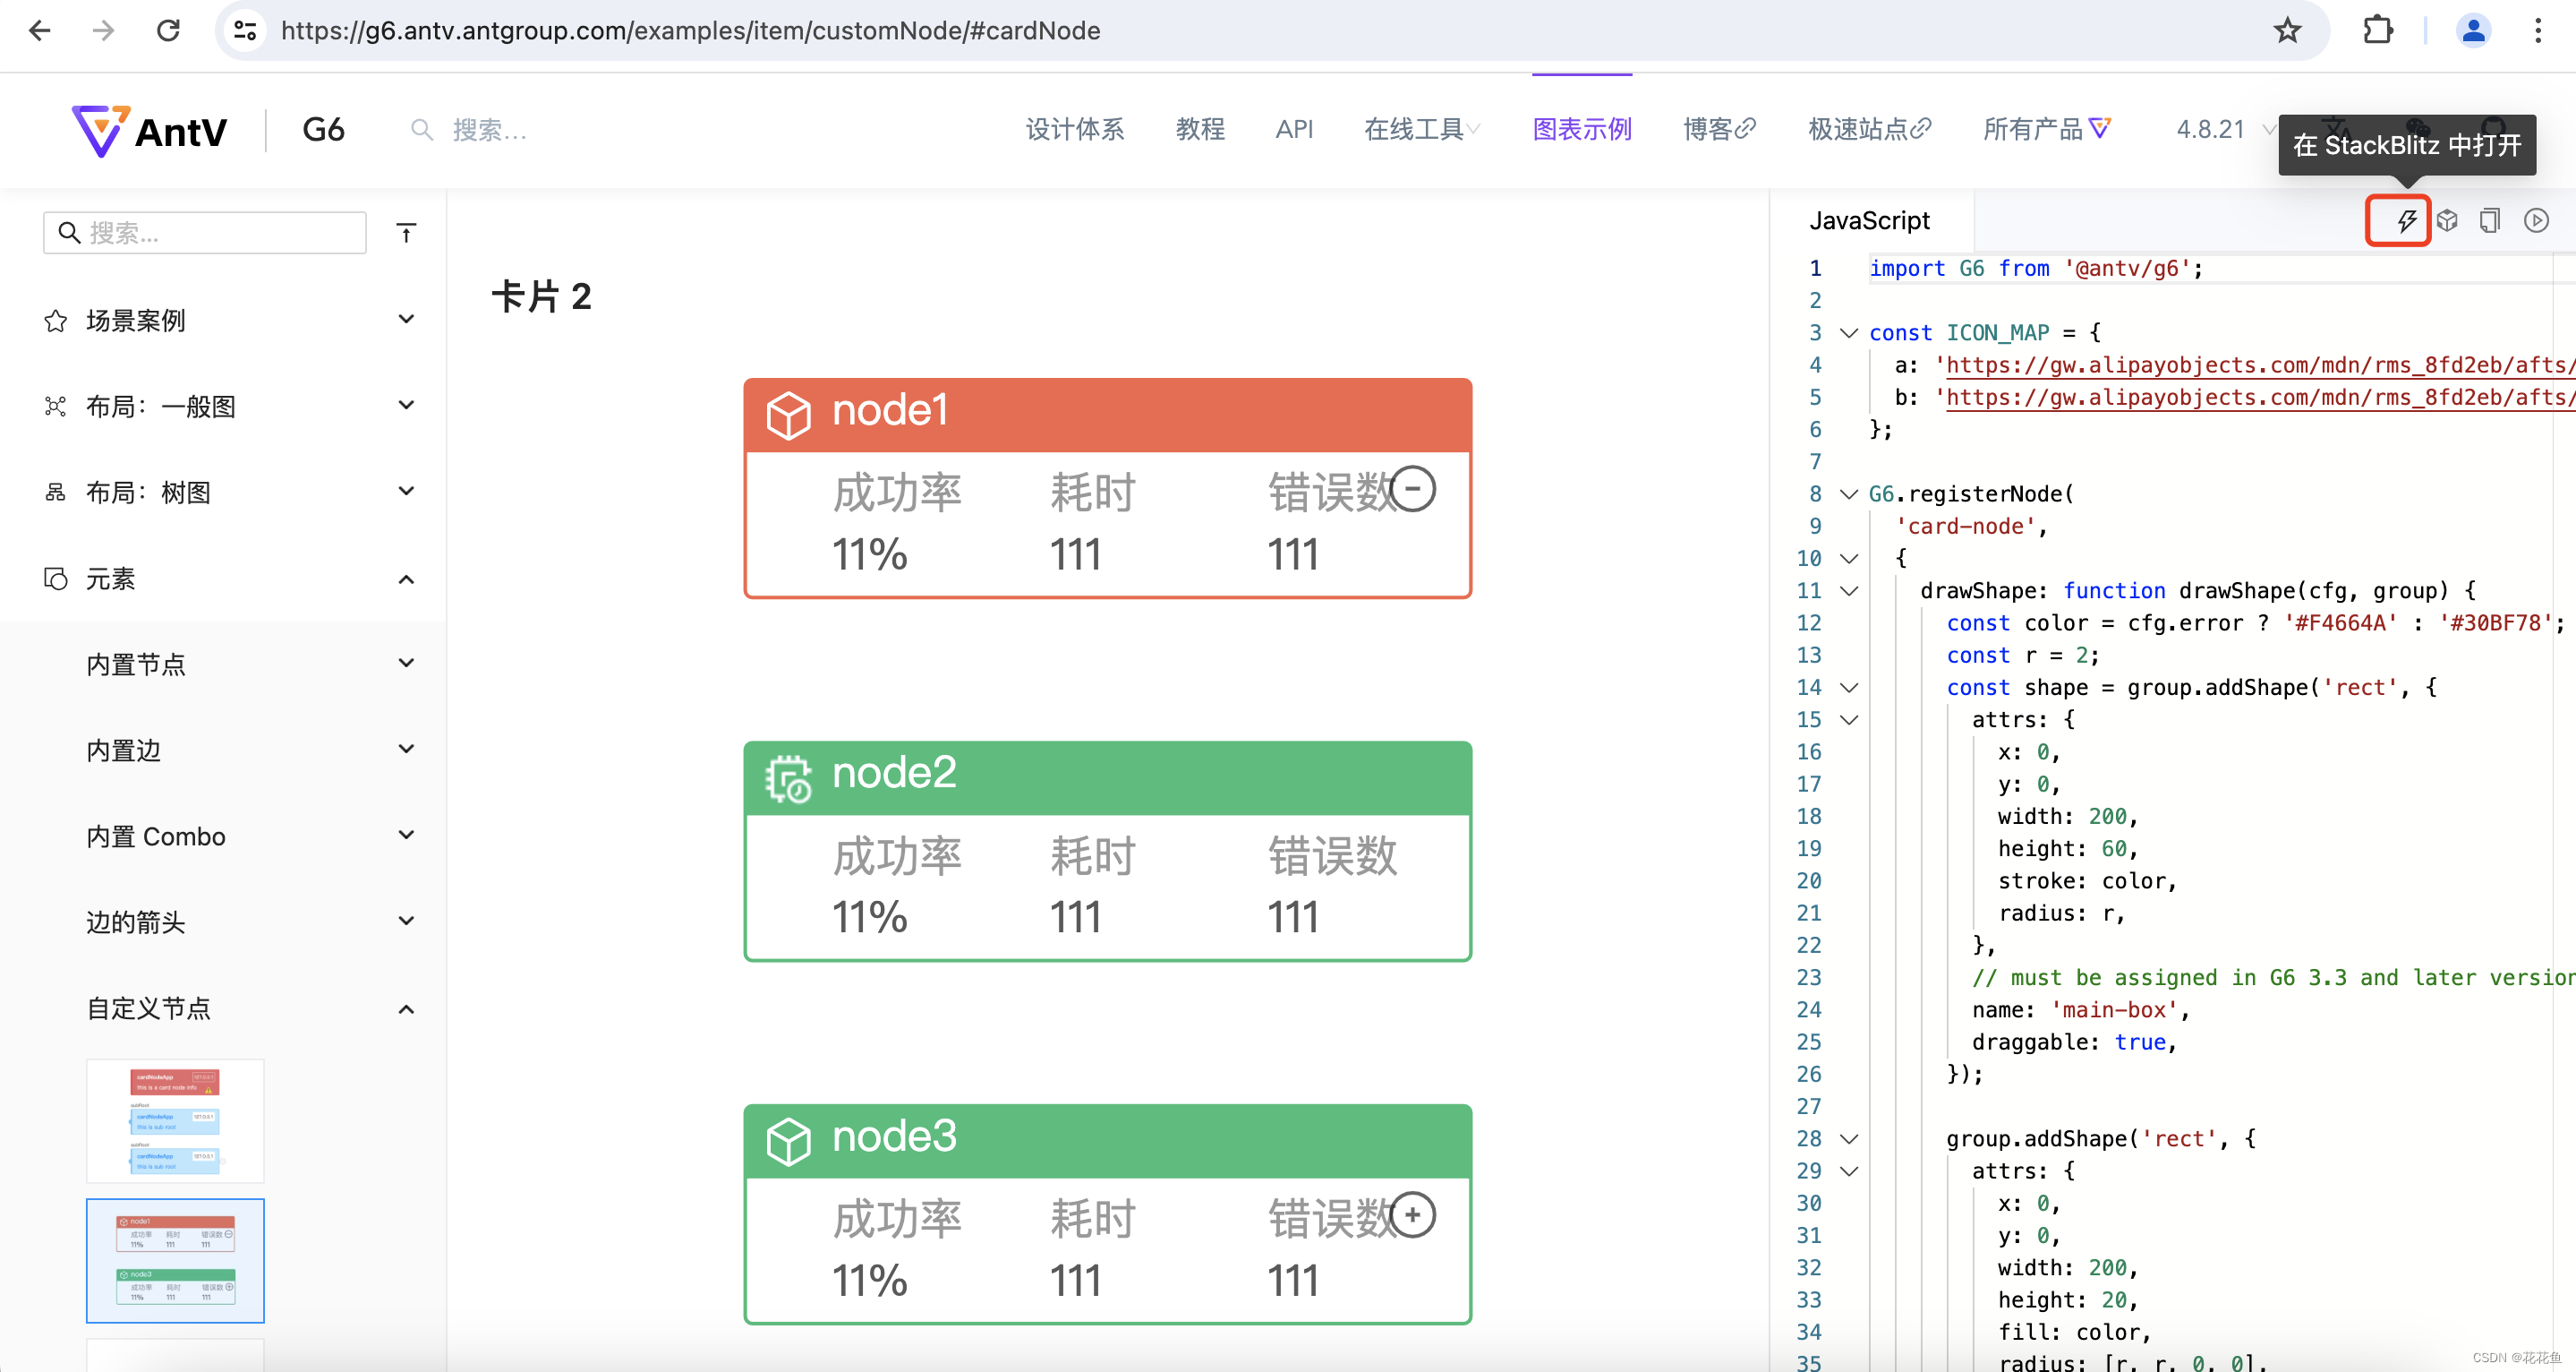Collapse node1 with its minus circle
The height and width of the screenshot is (1372, 2576).
(x=1412, y=489)
